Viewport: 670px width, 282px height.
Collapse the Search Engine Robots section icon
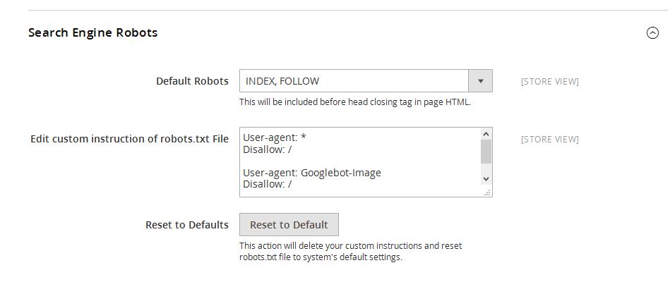pyautogui.click(x=652, y=32)
